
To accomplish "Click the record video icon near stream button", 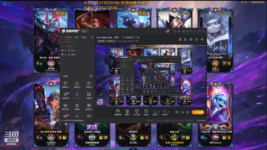I will pos(177,112).
